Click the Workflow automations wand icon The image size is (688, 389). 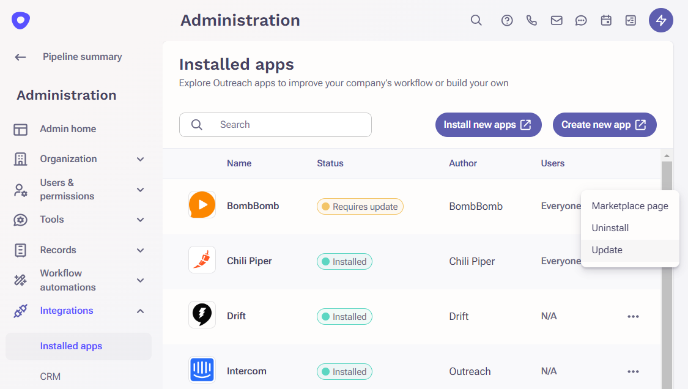[x=20, y=280]
